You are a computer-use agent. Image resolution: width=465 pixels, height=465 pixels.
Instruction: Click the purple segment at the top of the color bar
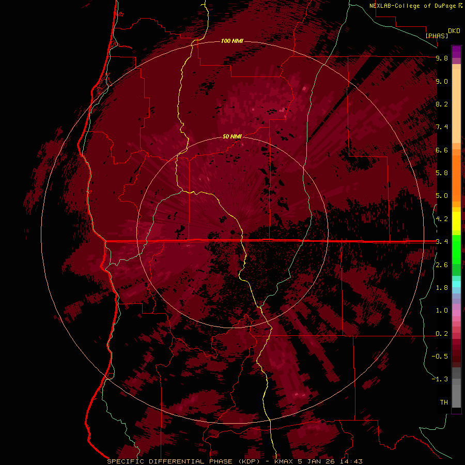(456, 52)
